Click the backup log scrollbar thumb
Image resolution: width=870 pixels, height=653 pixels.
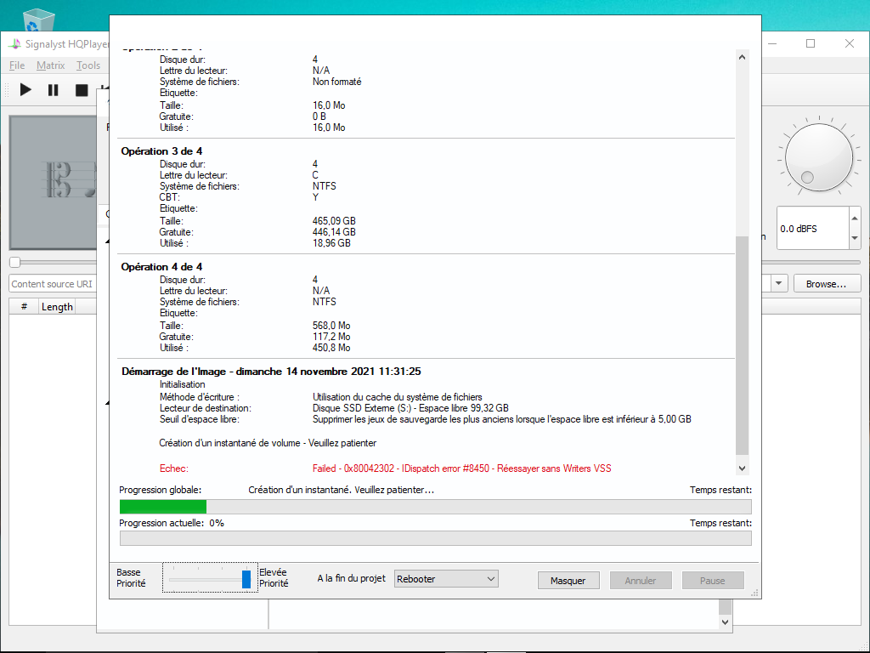[x=742, y=345]
